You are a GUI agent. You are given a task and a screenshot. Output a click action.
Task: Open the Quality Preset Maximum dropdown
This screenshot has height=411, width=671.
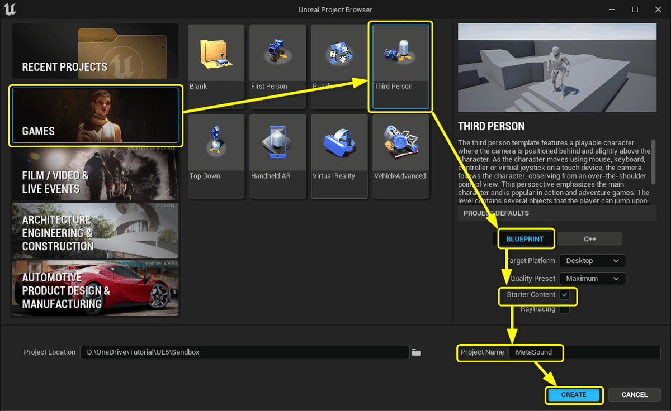coord(593,279)
